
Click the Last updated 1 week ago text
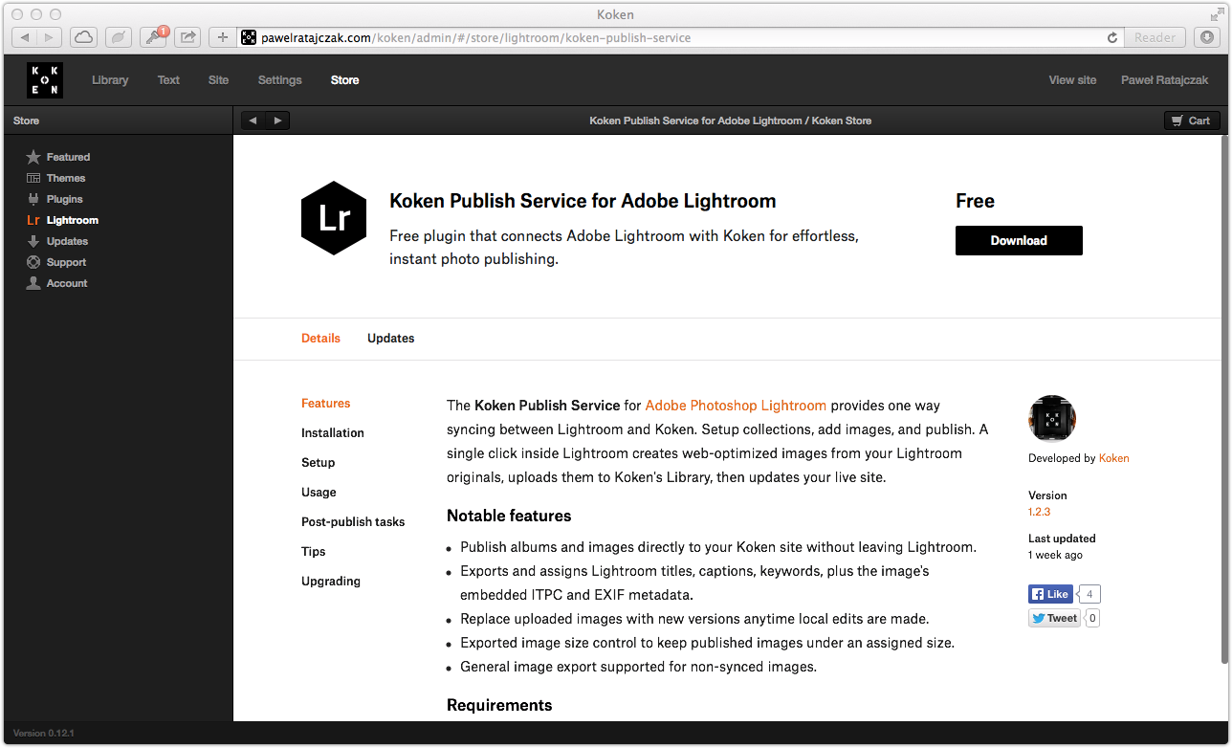tap(1062, 546)
